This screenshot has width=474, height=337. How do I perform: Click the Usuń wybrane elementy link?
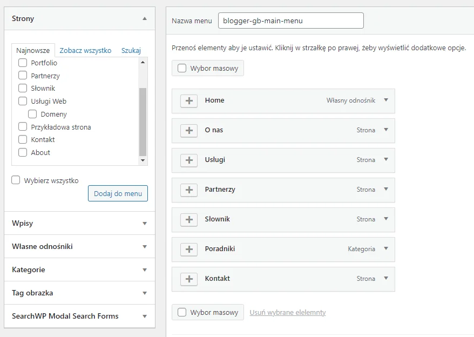click(287, 312)
